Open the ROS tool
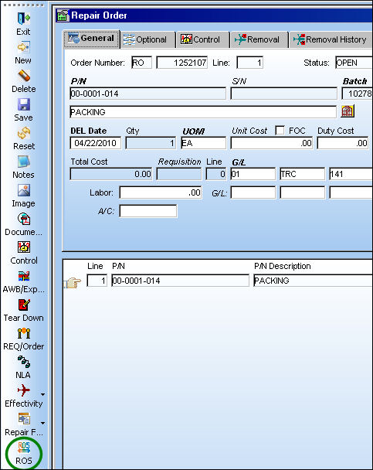 (23, 448)
